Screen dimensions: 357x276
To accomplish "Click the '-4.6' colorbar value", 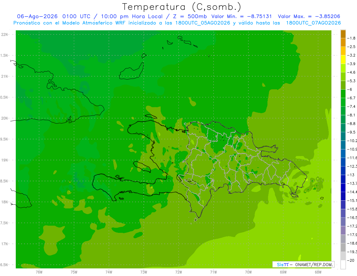I will click(x=351, y=72).
